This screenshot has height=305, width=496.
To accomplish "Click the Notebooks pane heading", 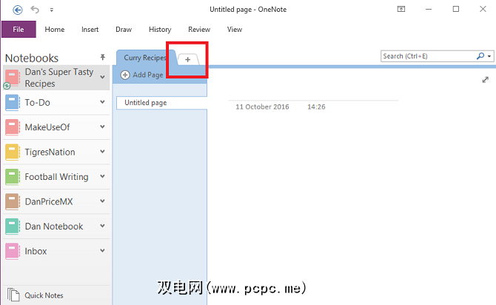I will [32, 58].
